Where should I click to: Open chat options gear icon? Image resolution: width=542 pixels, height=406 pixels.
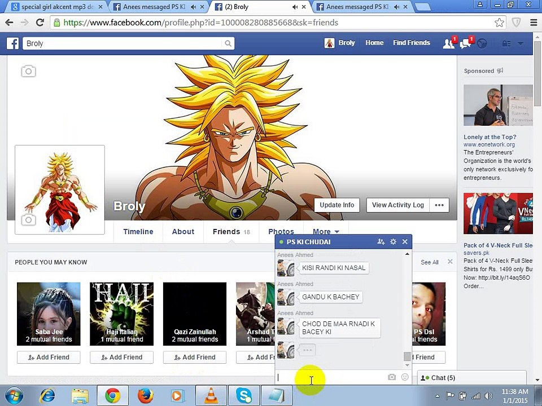(393, 242)
